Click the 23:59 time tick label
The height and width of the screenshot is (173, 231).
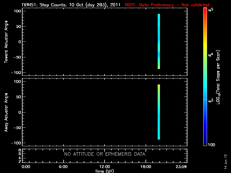pos(181,167)
